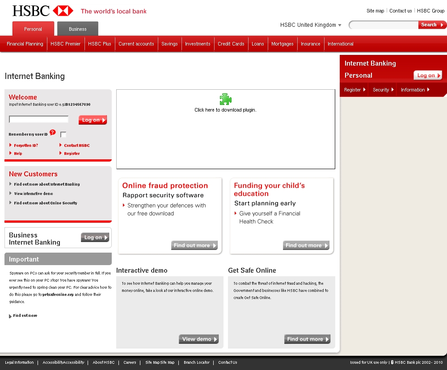The width and height of the screenshot is (447, 370).
Task: Click Find out more under Get Safe Online
Action: click(x=308, y=339)
